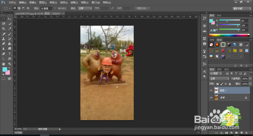Select the Rectangular Marquee tool

point(4,19)
